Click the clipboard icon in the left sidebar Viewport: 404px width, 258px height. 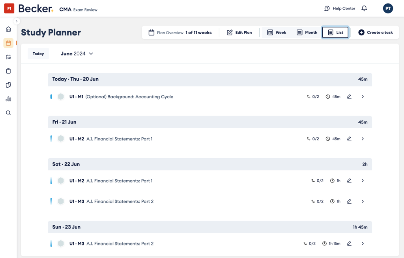[x=8, y=71]
